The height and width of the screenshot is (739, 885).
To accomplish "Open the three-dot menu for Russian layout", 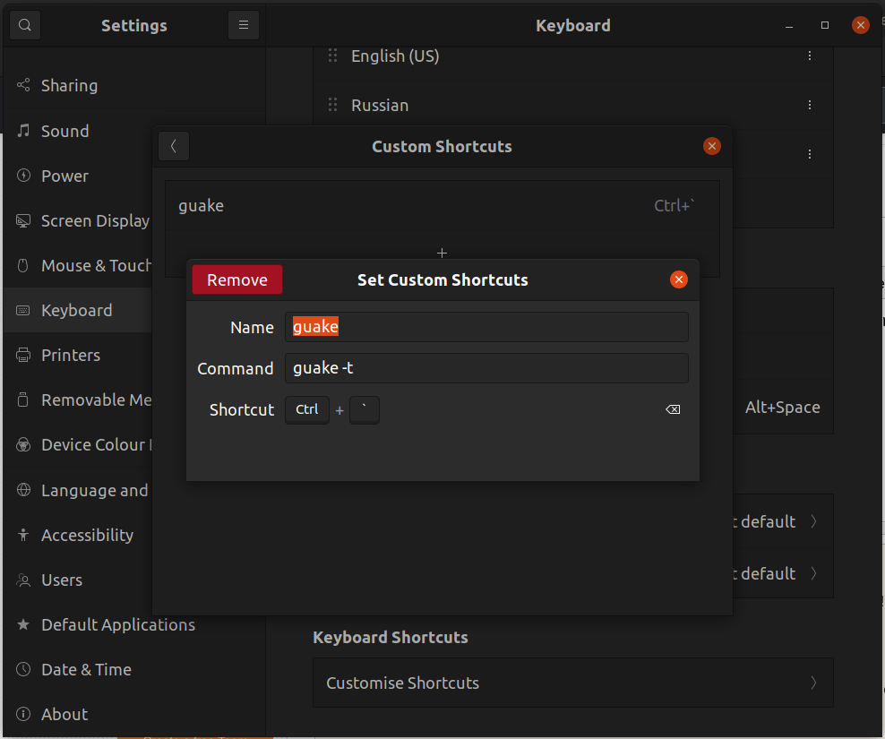I will 810,105.
